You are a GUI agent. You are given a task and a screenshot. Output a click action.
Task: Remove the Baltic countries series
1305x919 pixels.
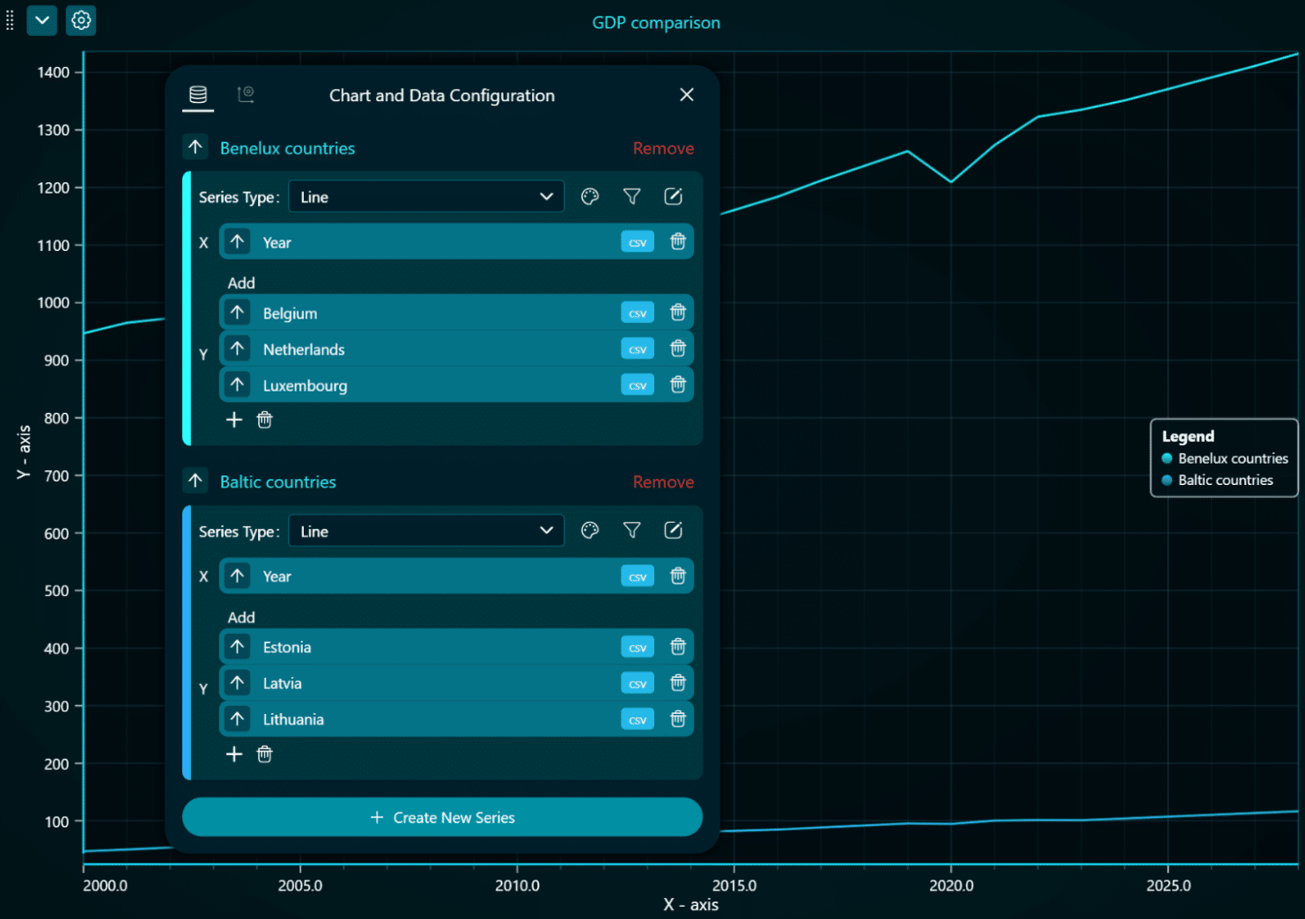click(663, 482)
